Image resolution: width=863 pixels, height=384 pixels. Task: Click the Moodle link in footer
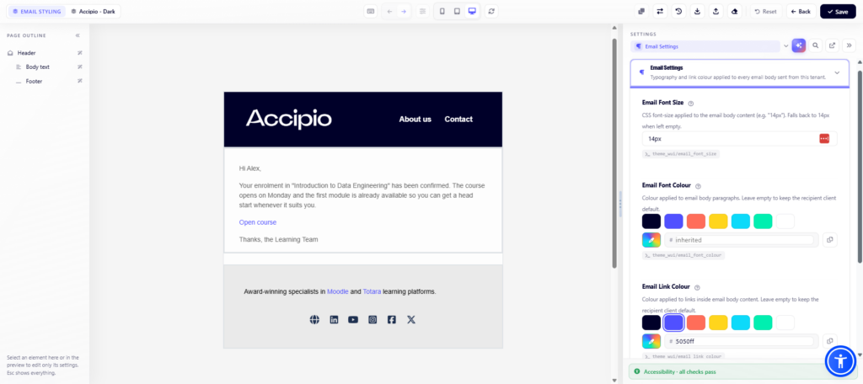(x=338, y=291)
